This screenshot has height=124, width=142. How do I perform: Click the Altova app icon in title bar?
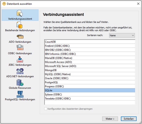pyautogui.click(x=4, y=4)
